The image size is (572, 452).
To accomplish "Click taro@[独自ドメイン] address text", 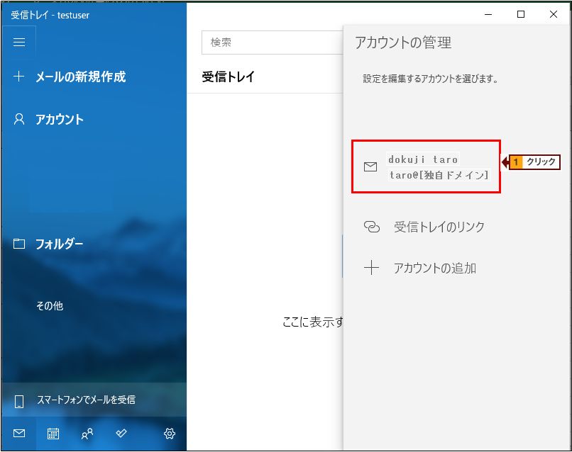I will tap(439, 175).
